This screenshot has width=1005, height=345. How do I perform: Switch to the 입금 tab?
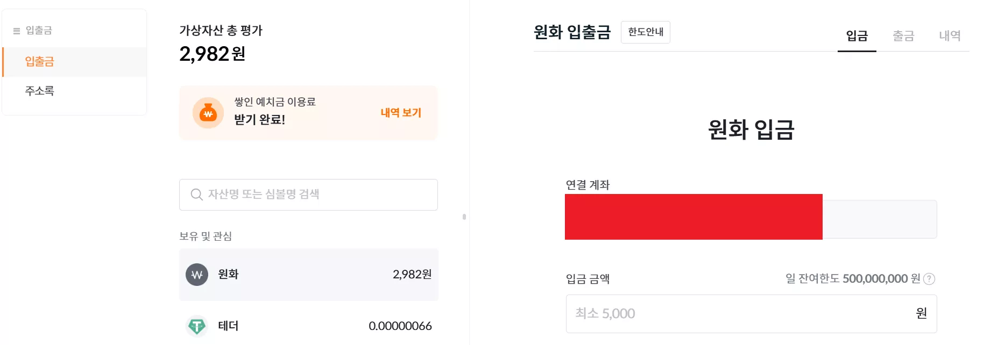coord(857,36)
